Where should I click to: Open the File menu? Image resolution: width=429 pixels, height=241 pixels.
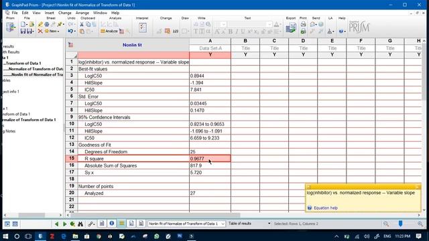[x=15, y=13]
